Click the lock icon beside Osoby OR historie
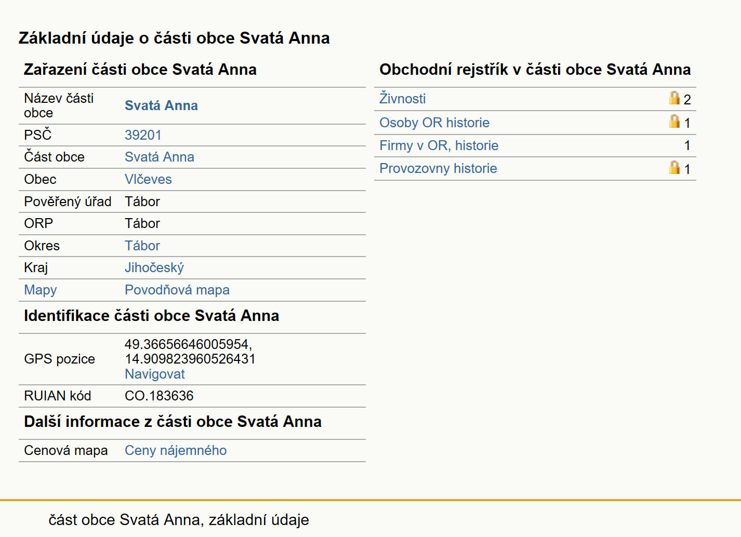741x537 pixels. [674, 121]
